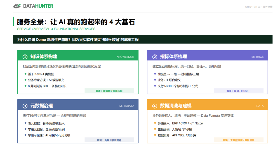Image resolution: width=280 pixels, height=146 pixels.
Task: Click the description '把企业内部的指标口径/术语/表关联/业务规则系统化沉淀'
Action: click(62, 66)
